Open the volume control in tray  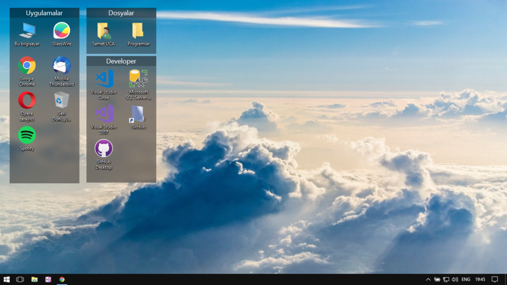[455, 279]
